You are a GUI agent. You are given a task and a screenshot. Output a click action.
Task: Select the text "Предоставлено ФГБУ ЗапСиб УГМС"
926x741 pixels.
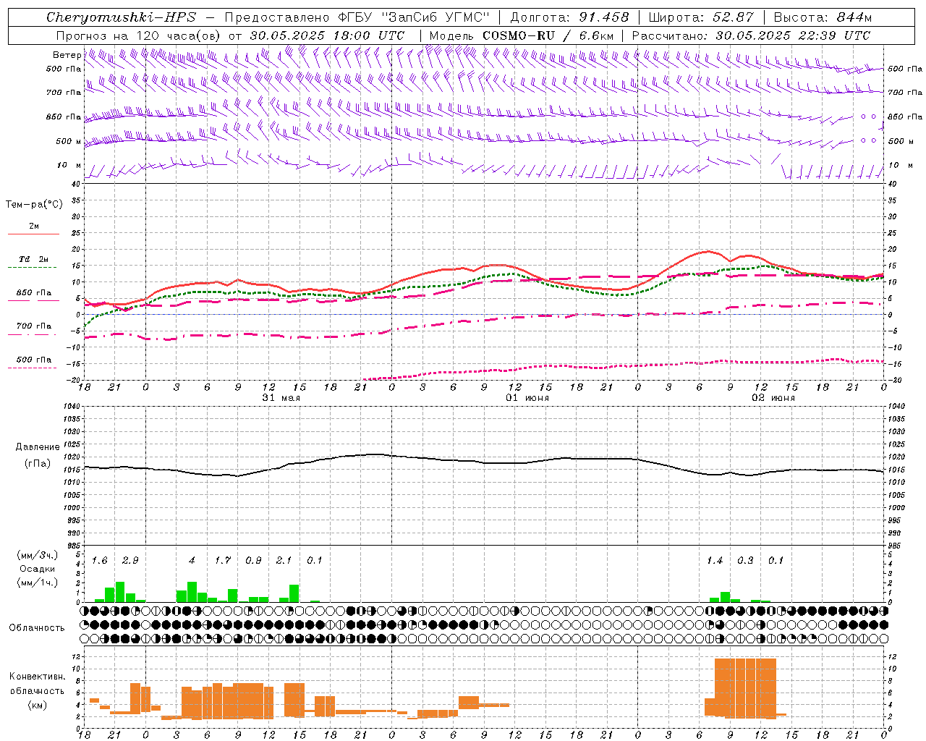(357, 17)
